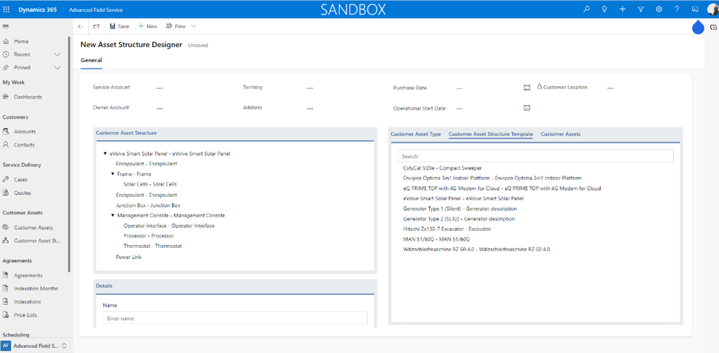Expand the Pinned section chevron
This screenshot has width=719, height=353.
click(58, 68)
